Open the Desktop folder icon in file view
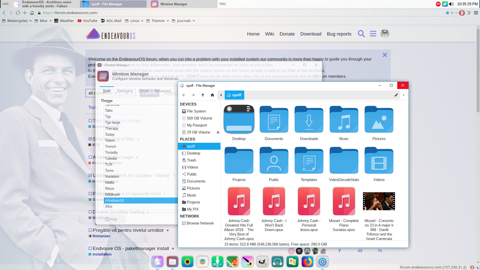 click(x=239, y=119)
